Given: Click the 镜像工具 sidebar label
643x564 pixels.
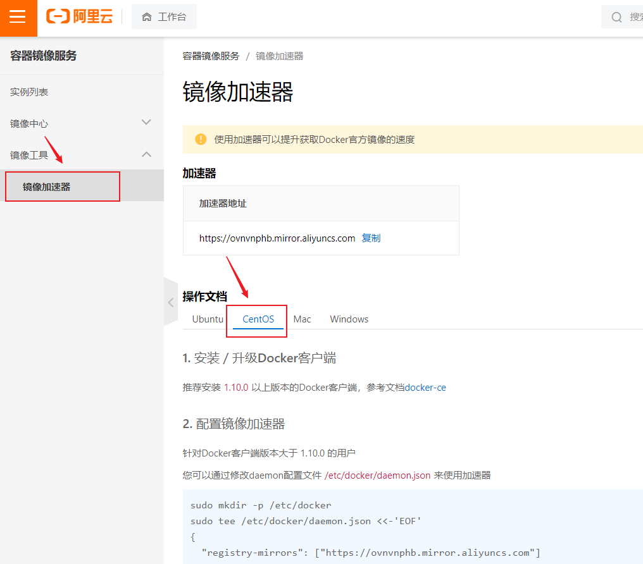Looking at the screenshot, I should (x=29, y=156).
